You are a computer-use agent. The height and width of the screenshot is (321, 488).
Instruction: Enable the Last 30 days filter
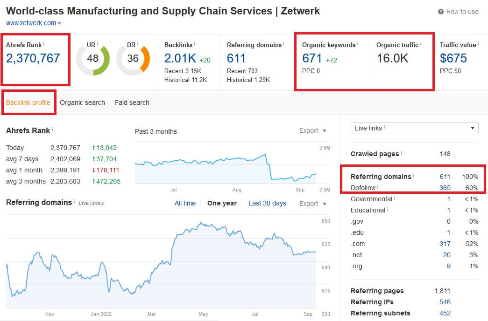(x=267, y=203)
